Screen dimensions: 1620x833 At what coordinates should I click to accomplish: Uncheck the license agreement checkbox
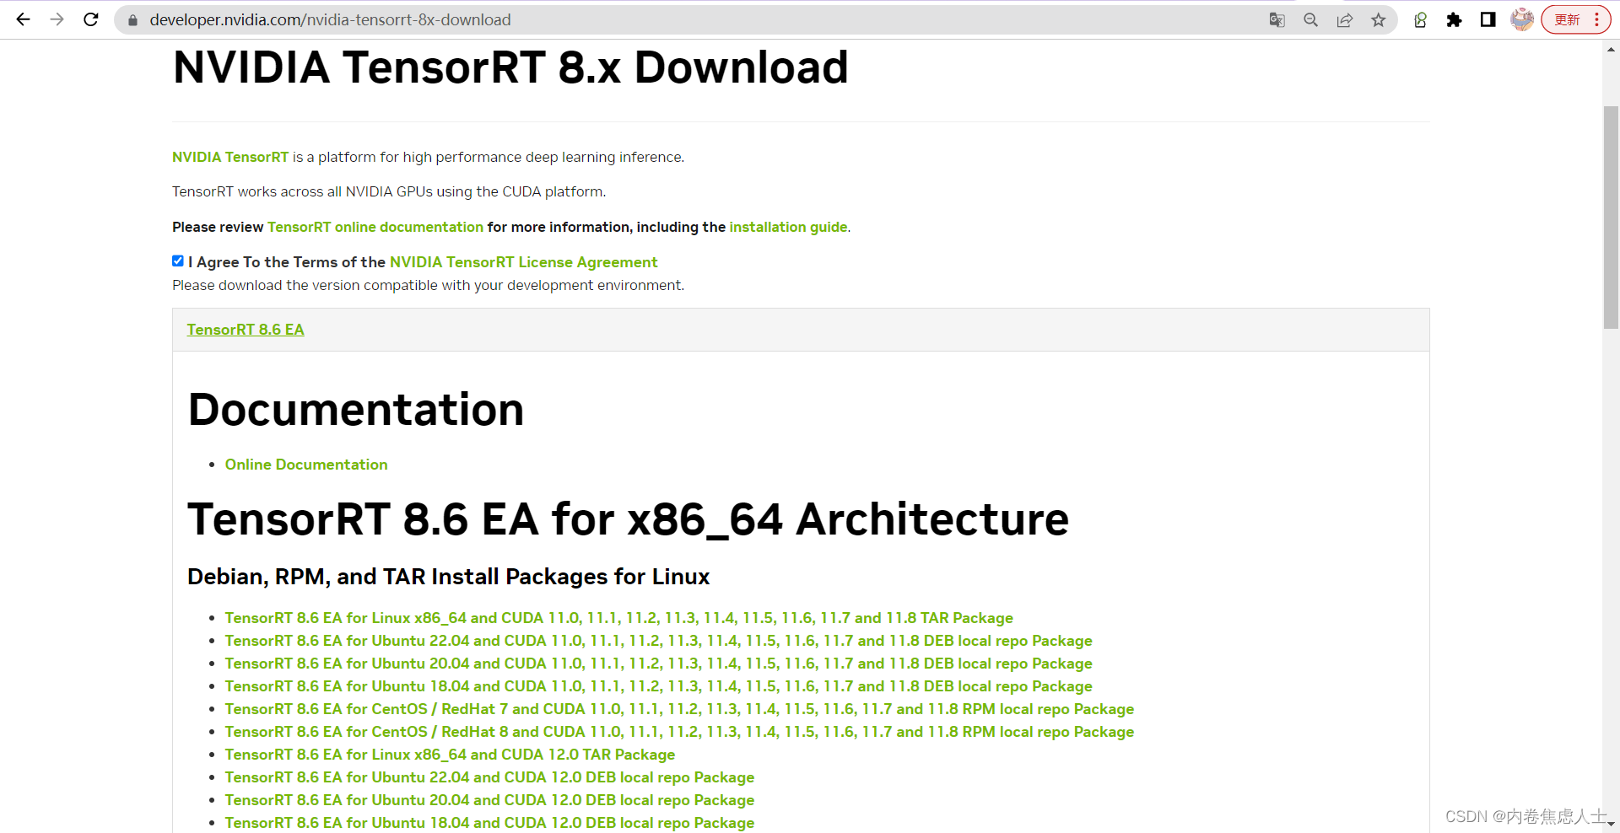(178, 261)
